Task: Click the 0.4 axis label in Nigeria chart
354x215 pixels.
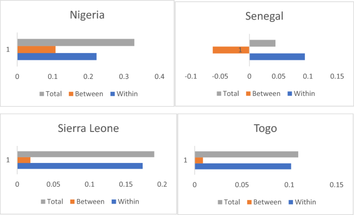Action: point(159,76)
